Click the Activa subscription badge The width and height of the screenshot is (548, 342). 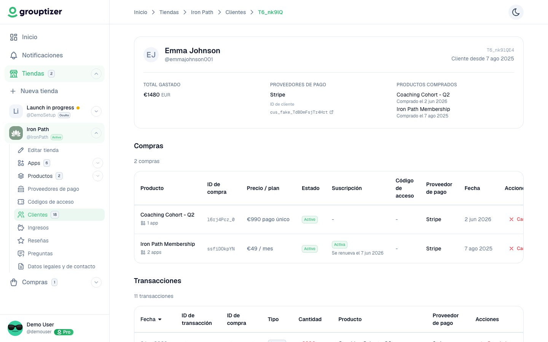coord(339,245)
